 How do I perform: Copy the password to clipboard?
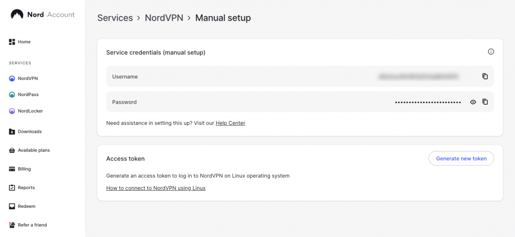[x=485, y=102]
